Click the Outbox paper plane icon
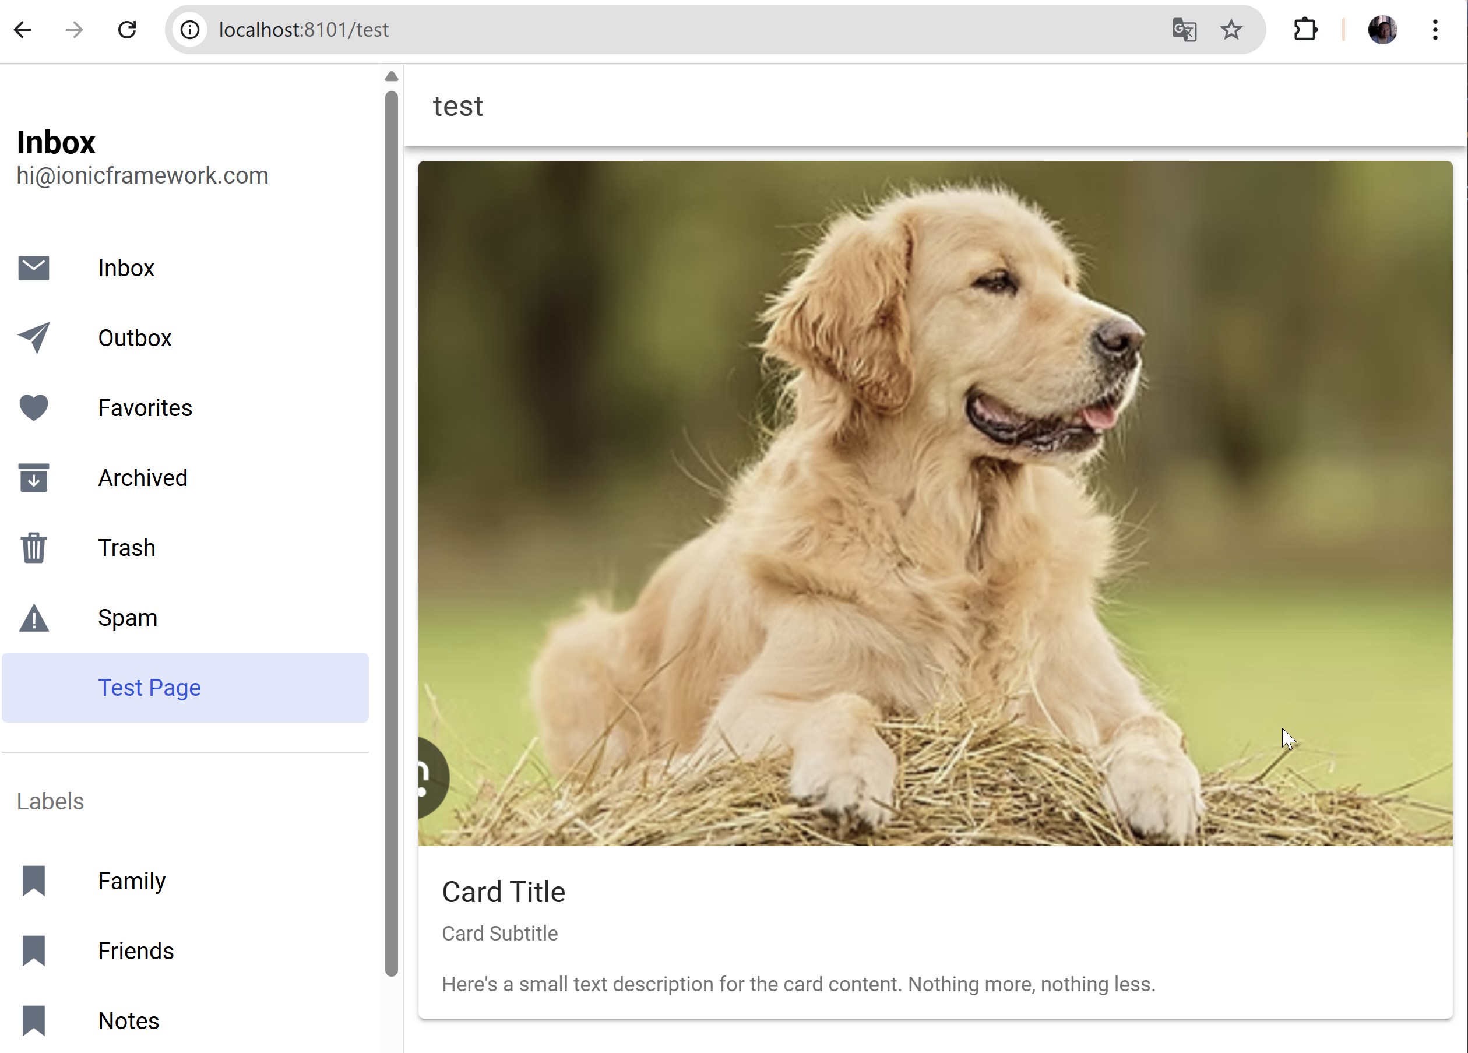Screen dimensions: 1468x1053 (x=34, y=338)
